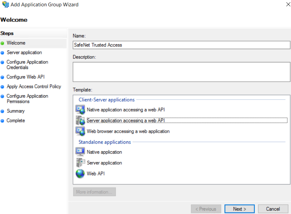Open the Configure Application Permissions step
Image resolution: width=291 pixels, height=214 pixels.
pos(28,99)
